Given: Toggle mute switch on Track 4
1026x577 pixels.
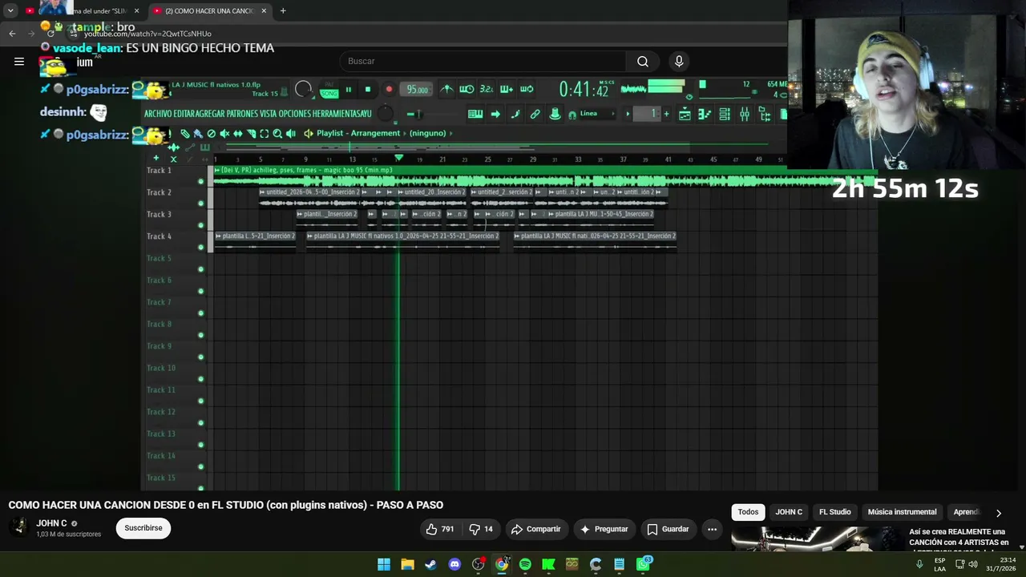Looking at the screenshot, I should [200, 247].
